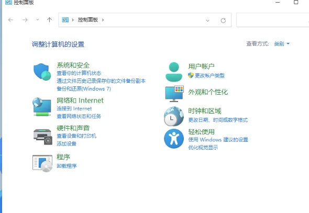Screen dimensions: 309x213
Task: Open 备份和还原(Windows 7) link
Action: (x=84, y=89)
